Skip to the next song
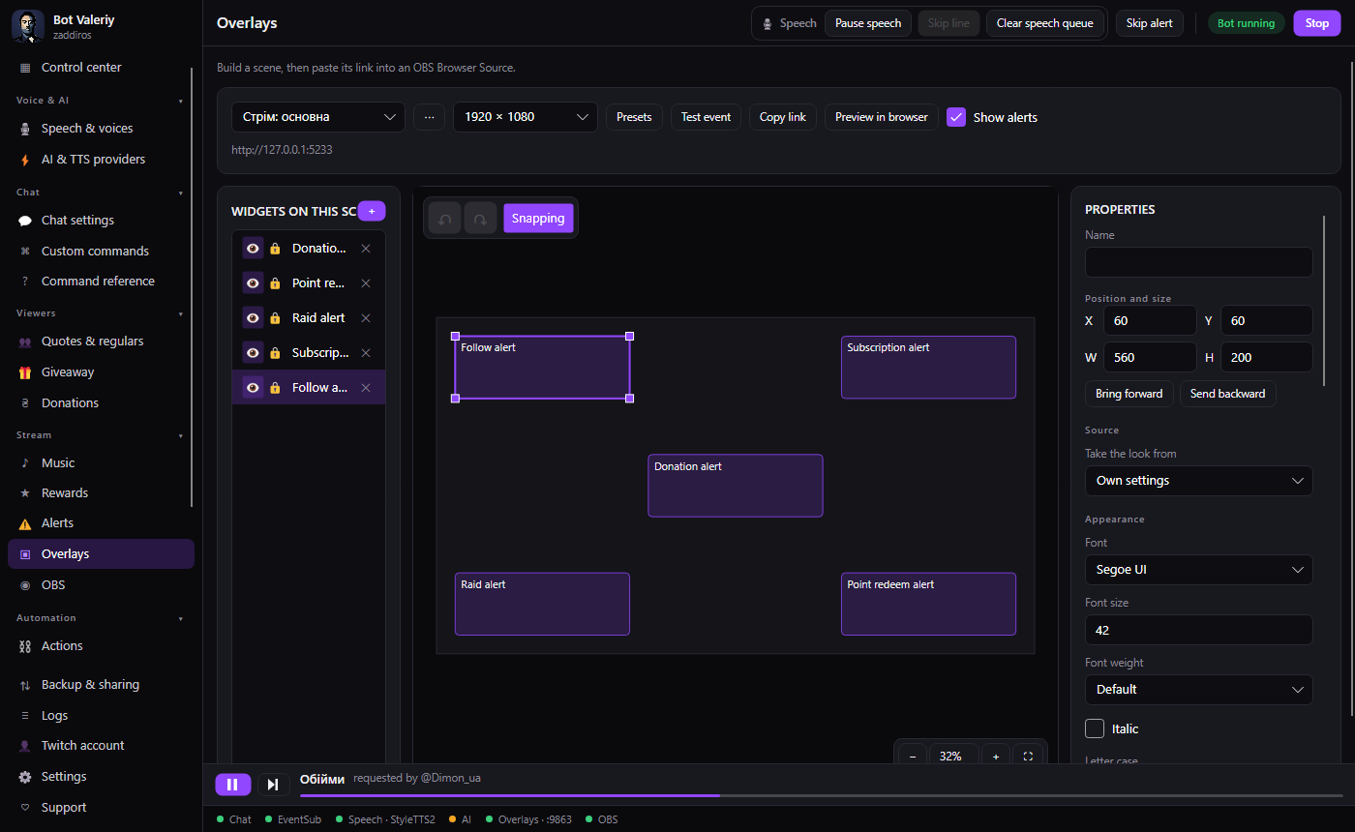 (273, 785)
